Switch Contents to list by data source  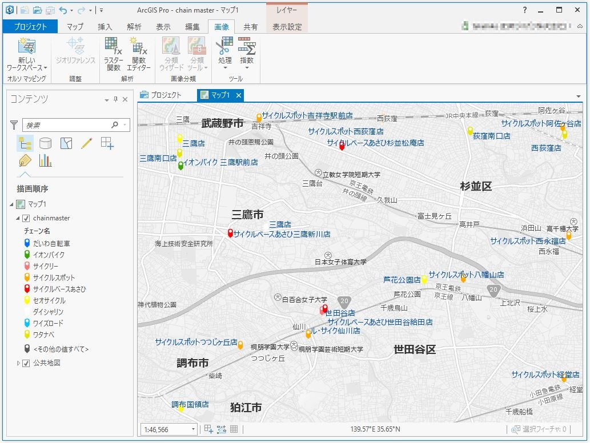pyautogui.click(x=46, y=143)
